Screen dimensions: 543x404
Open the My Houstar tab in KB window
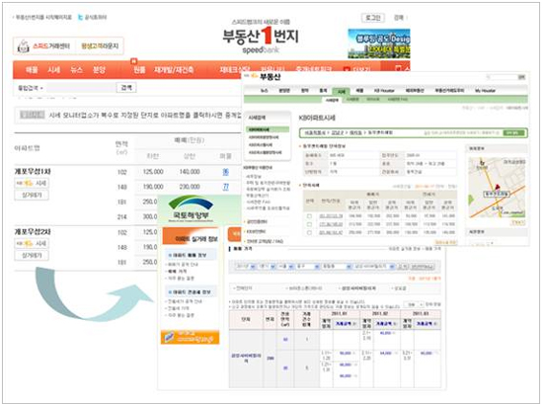485,91
